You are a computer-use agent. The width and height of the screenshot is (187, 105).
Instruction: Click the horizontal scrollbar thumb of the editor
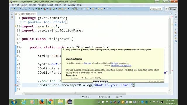[75, 93]
